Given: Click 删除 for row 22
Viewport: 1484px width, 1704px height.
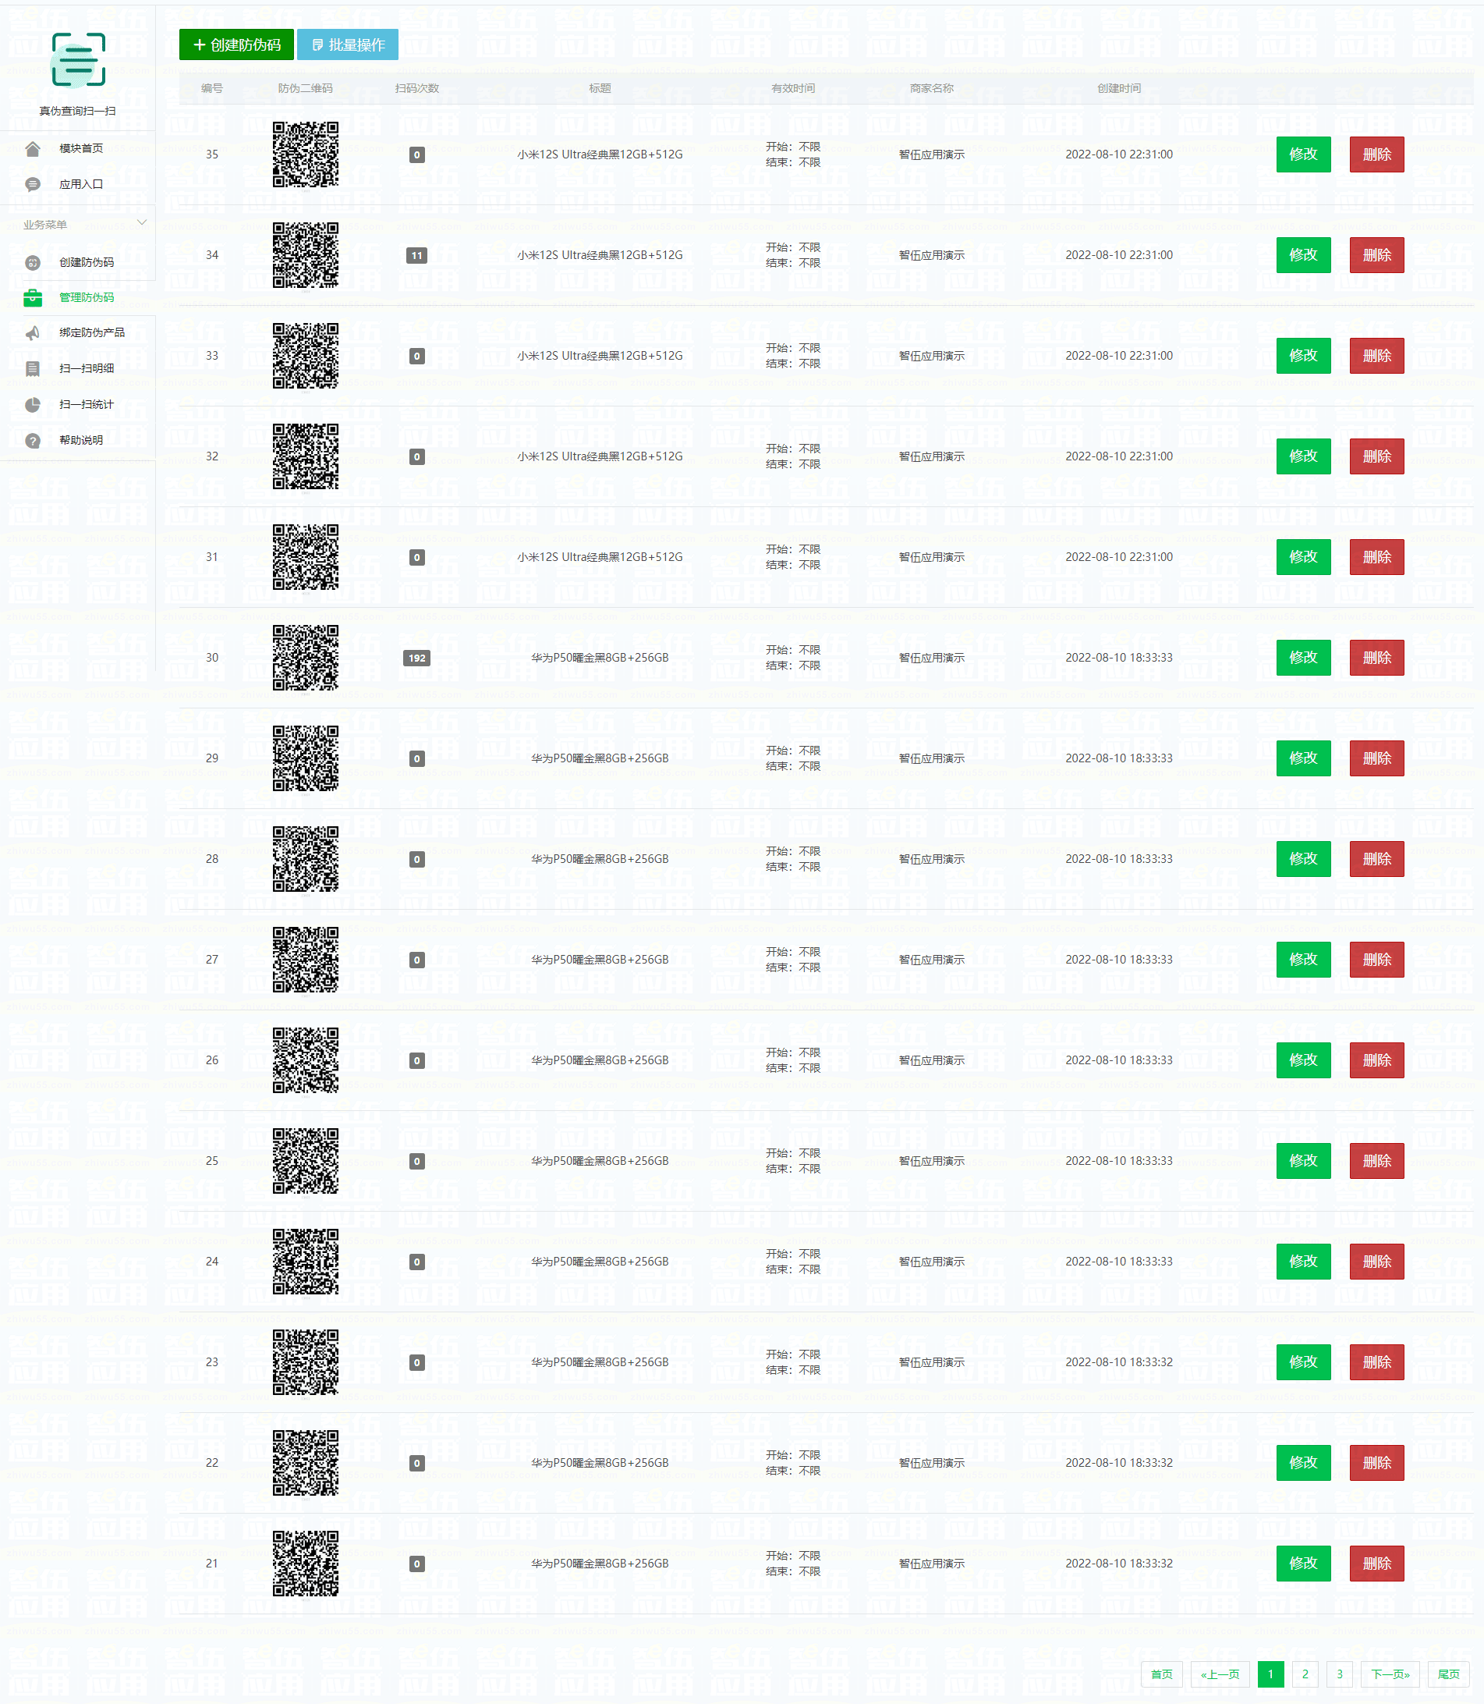Looking at the screenshot, I should pos(1376,1463).
